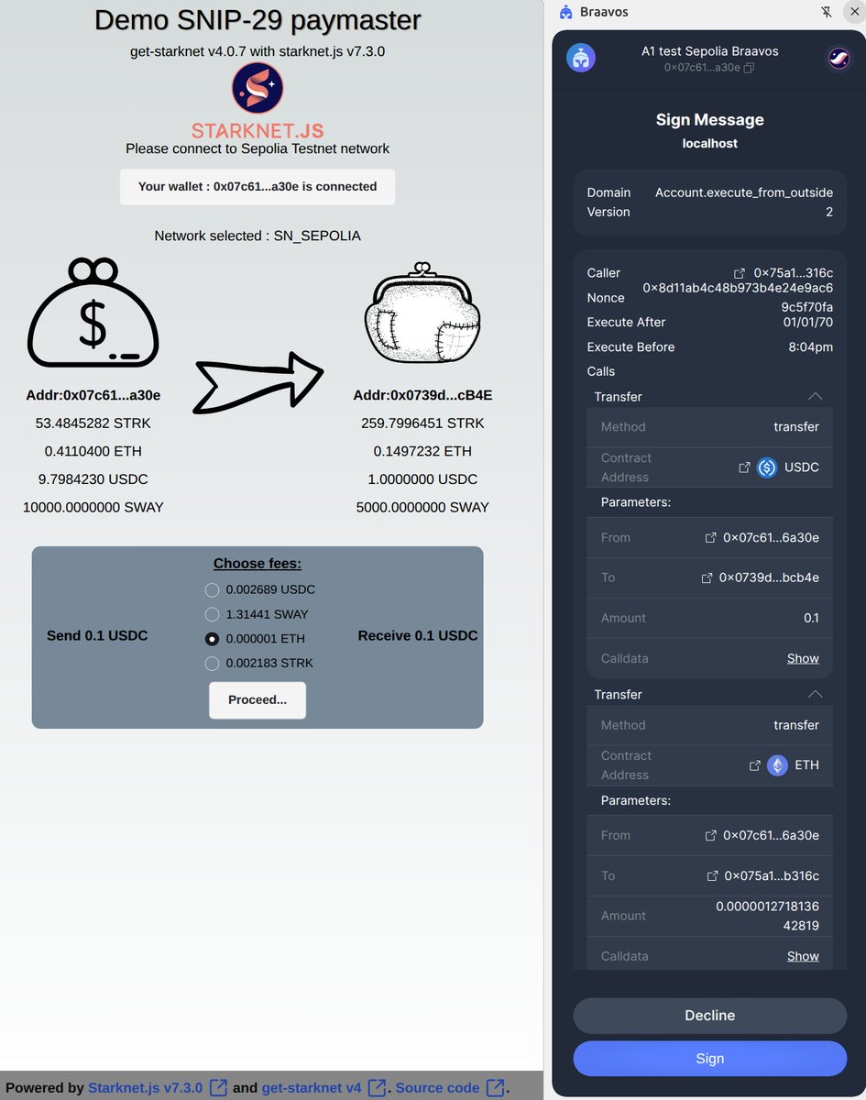
Task: Open the Source code link
Action: (x=437, y=1088)
